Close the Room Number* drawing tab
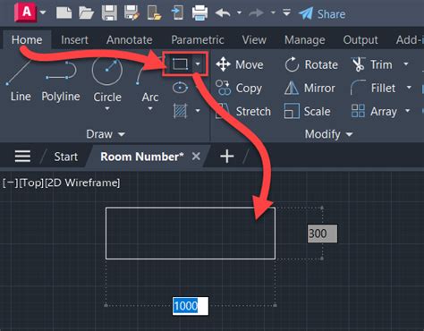 196,157
